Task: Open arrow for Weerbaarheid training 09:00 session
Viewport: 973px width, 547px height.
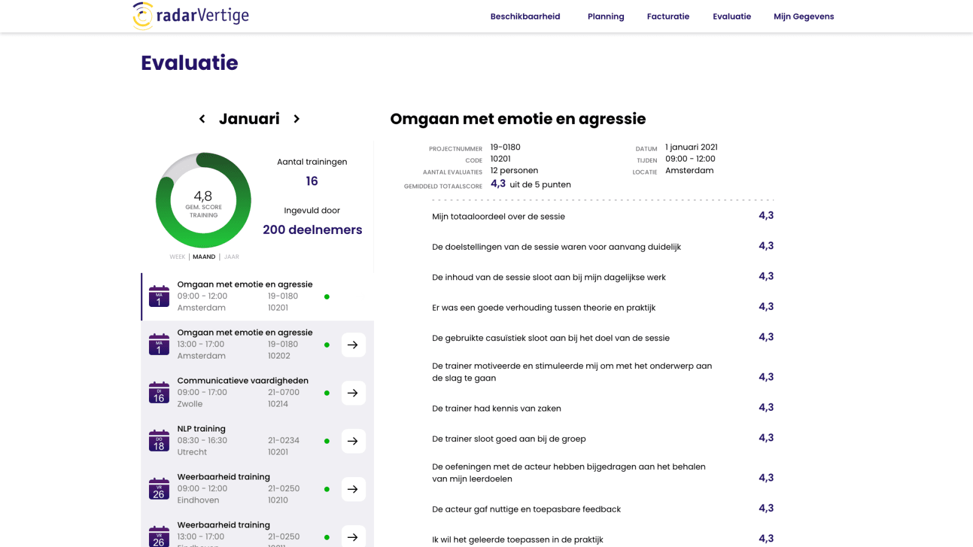Action: pos(353,489)
